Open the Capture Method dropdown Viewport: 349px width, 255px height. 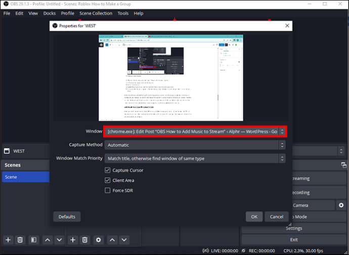point(195,145)
